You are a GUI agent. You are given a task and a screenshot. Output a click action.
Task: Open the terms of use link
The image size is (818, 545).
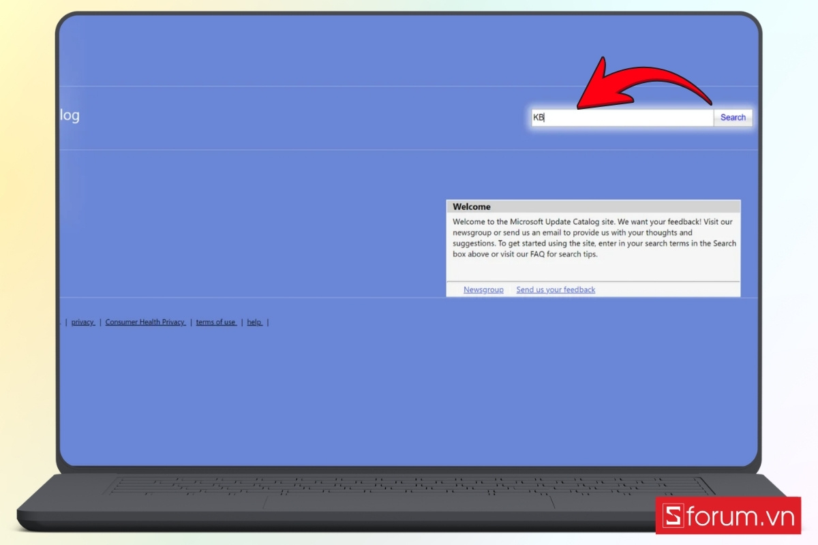(217, 322)
